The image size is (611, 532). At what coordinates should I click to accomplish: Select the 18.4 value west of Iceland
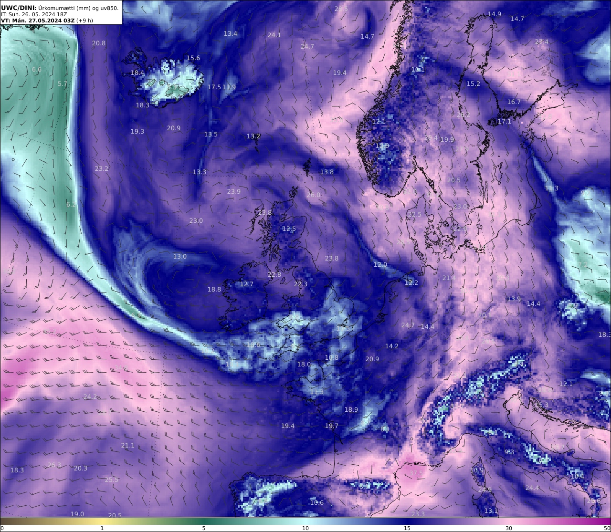click(x=137, y=73)
